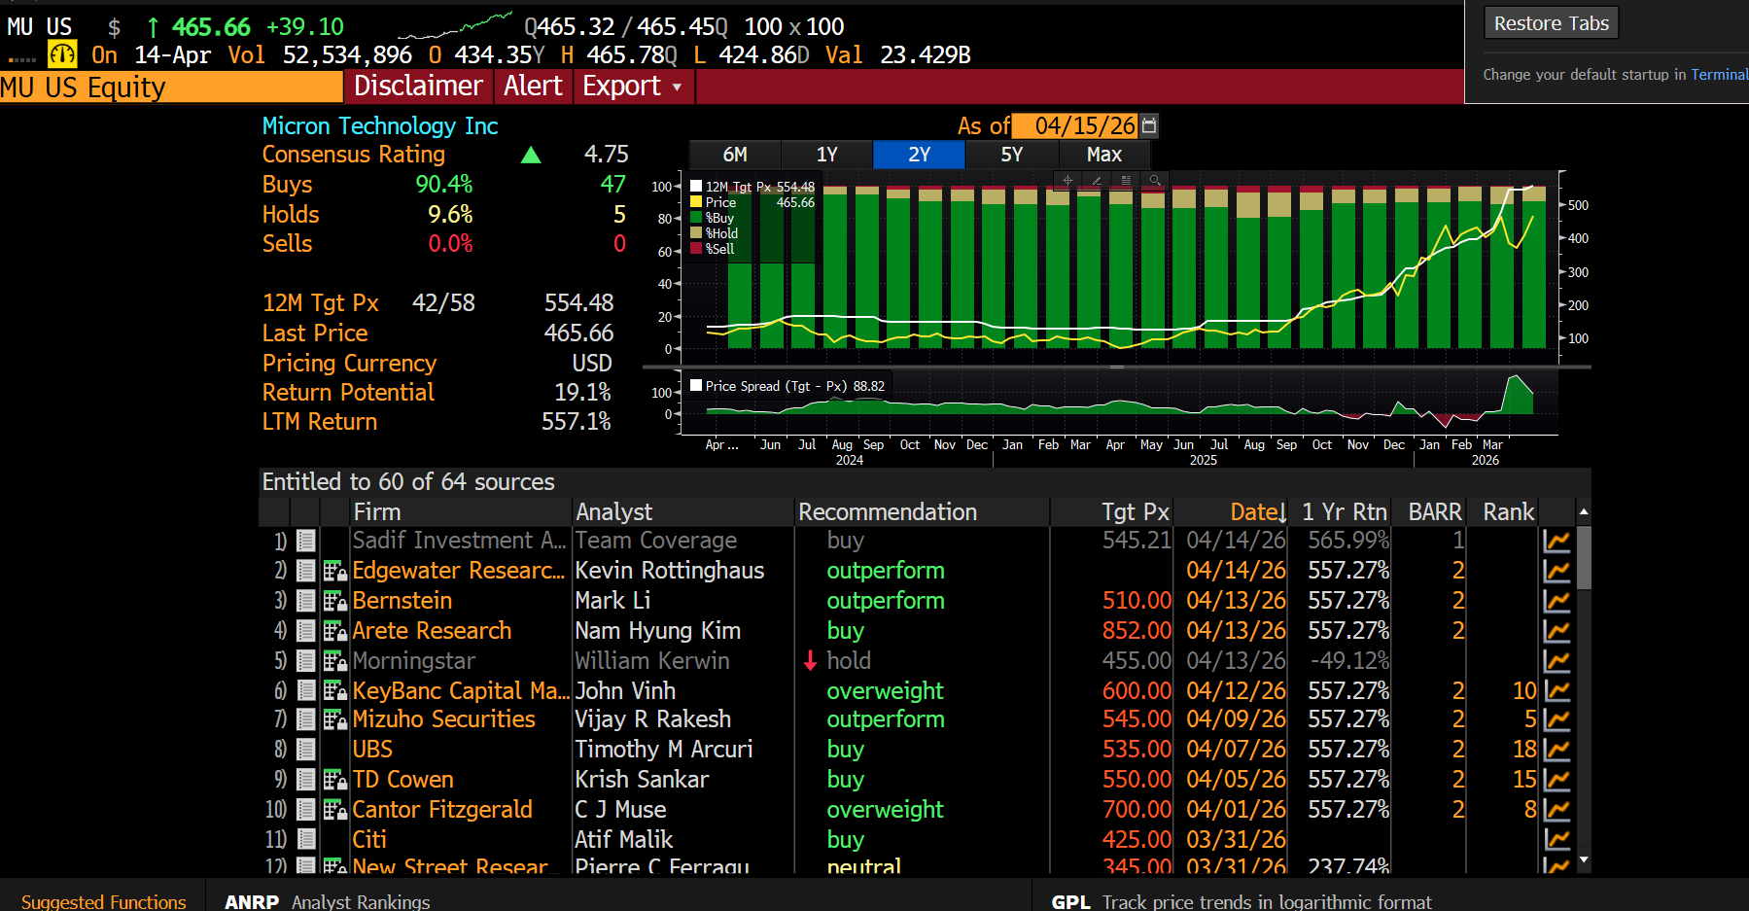
Task: Open the document icon for UBS row
Action: [x=306, y=750]
